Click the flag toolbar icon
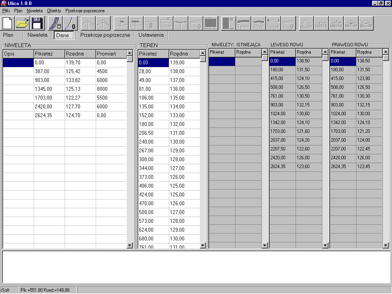Image resolution: width=392 pixels, height=294 pixels. 121,23
